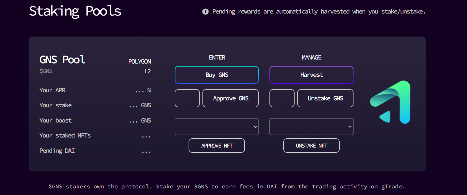This screenshot has width=467, height=195.
Task: Focus the amount field beside Unstake GNS
Action: coord(282,98)
